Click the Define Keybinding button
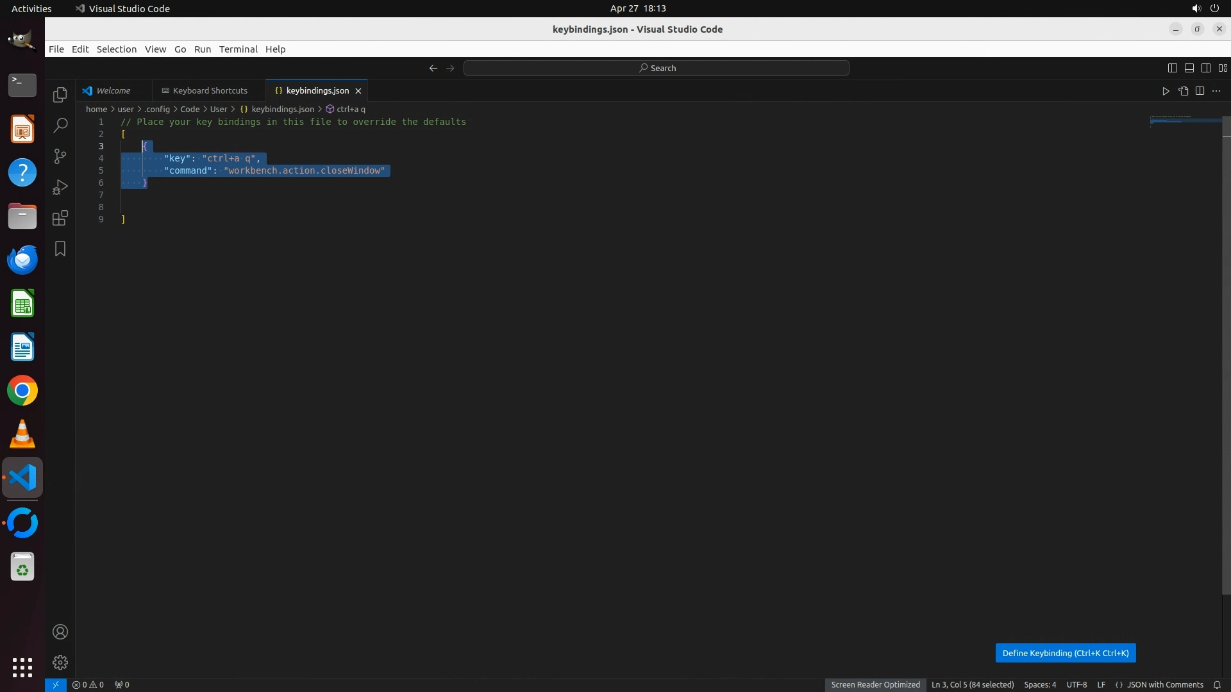 click(x=1065, y=653)
